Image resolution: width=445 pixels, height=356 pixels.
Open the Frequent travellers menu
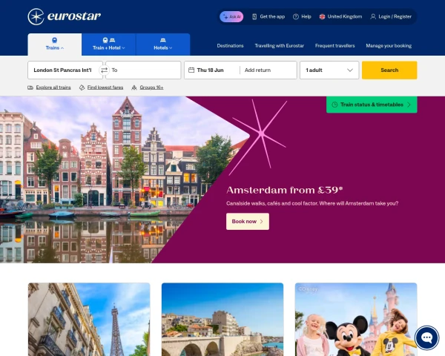335,46
